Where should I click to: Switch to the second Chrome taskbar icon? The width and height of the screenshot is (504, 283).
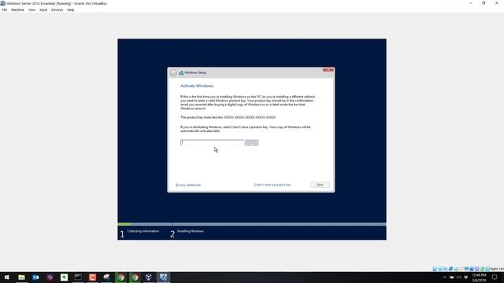coord(135,277)
